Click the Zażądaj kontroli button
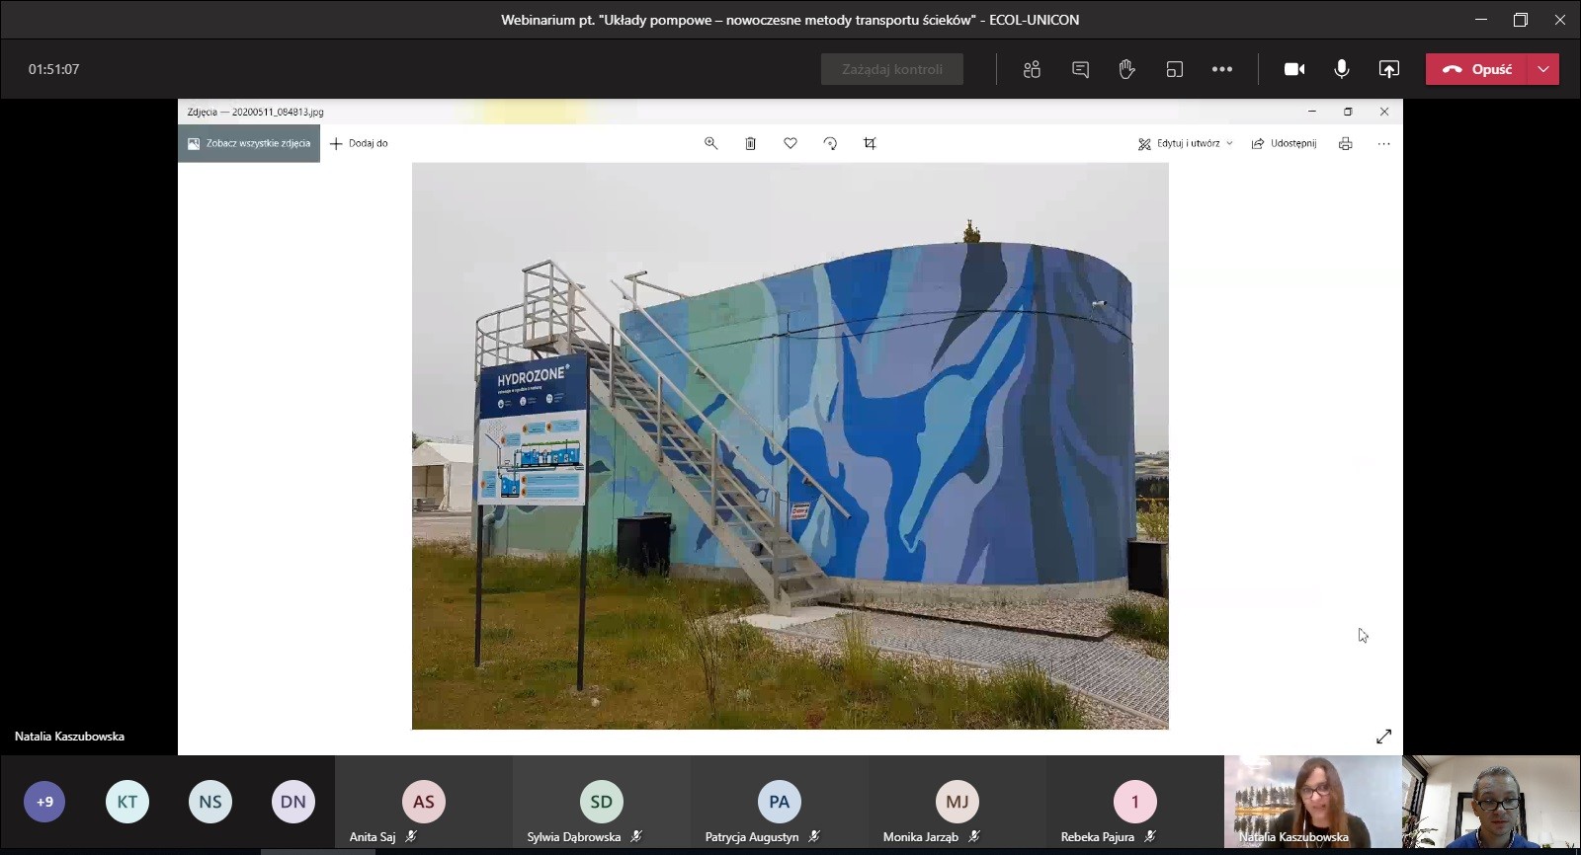The height and width of the screenshot is (855, 1581). coord(891,69)
